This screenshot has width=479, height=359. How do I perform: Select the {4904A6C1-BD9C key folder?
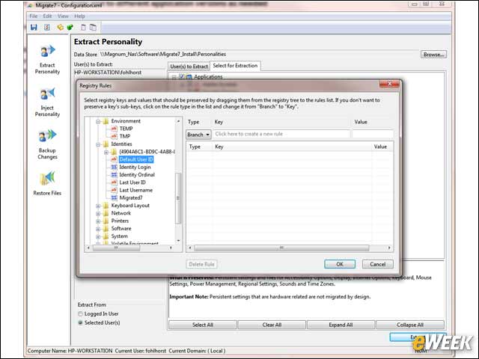tap(147, 152)
